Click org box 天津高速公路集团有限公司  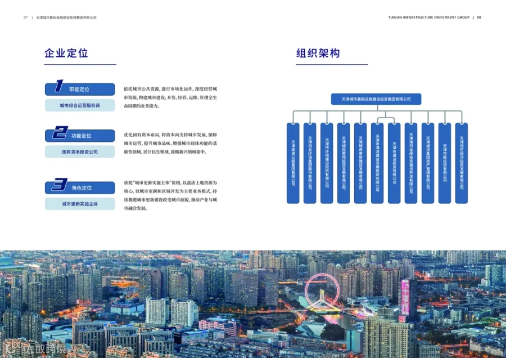coord(293,163)
